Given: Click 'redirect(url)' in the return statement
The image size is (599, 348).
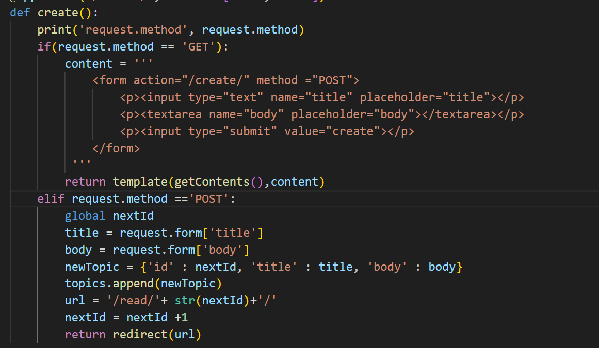Looking at the screenshot, I should 157,334.
